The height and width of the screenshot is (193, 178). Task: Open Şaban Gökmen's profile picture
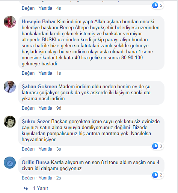coord(10,87)
